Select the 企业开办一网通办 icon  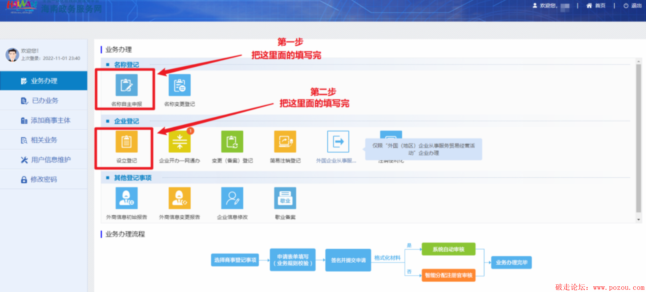click(179, 142)
